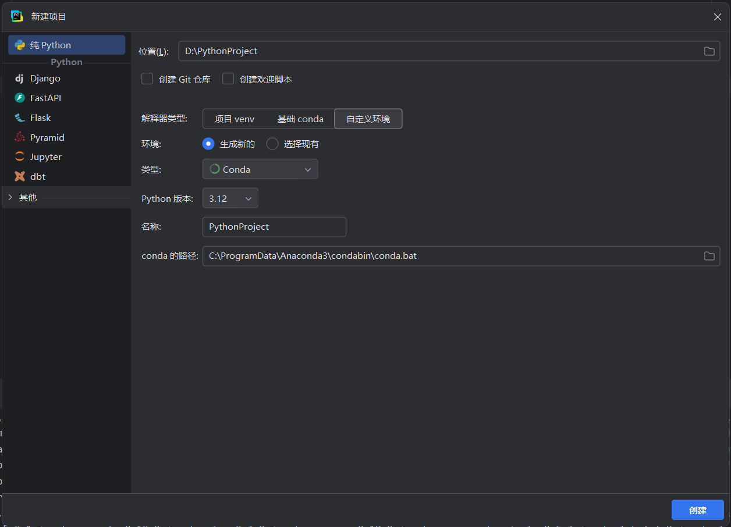Click the dbt icon in sidebar
The image size is (731, 527).
coord(20,176)
